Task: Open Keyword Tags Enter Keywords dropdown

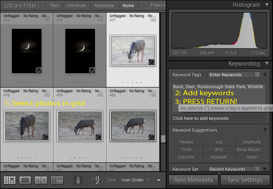Action: point(234,75)
